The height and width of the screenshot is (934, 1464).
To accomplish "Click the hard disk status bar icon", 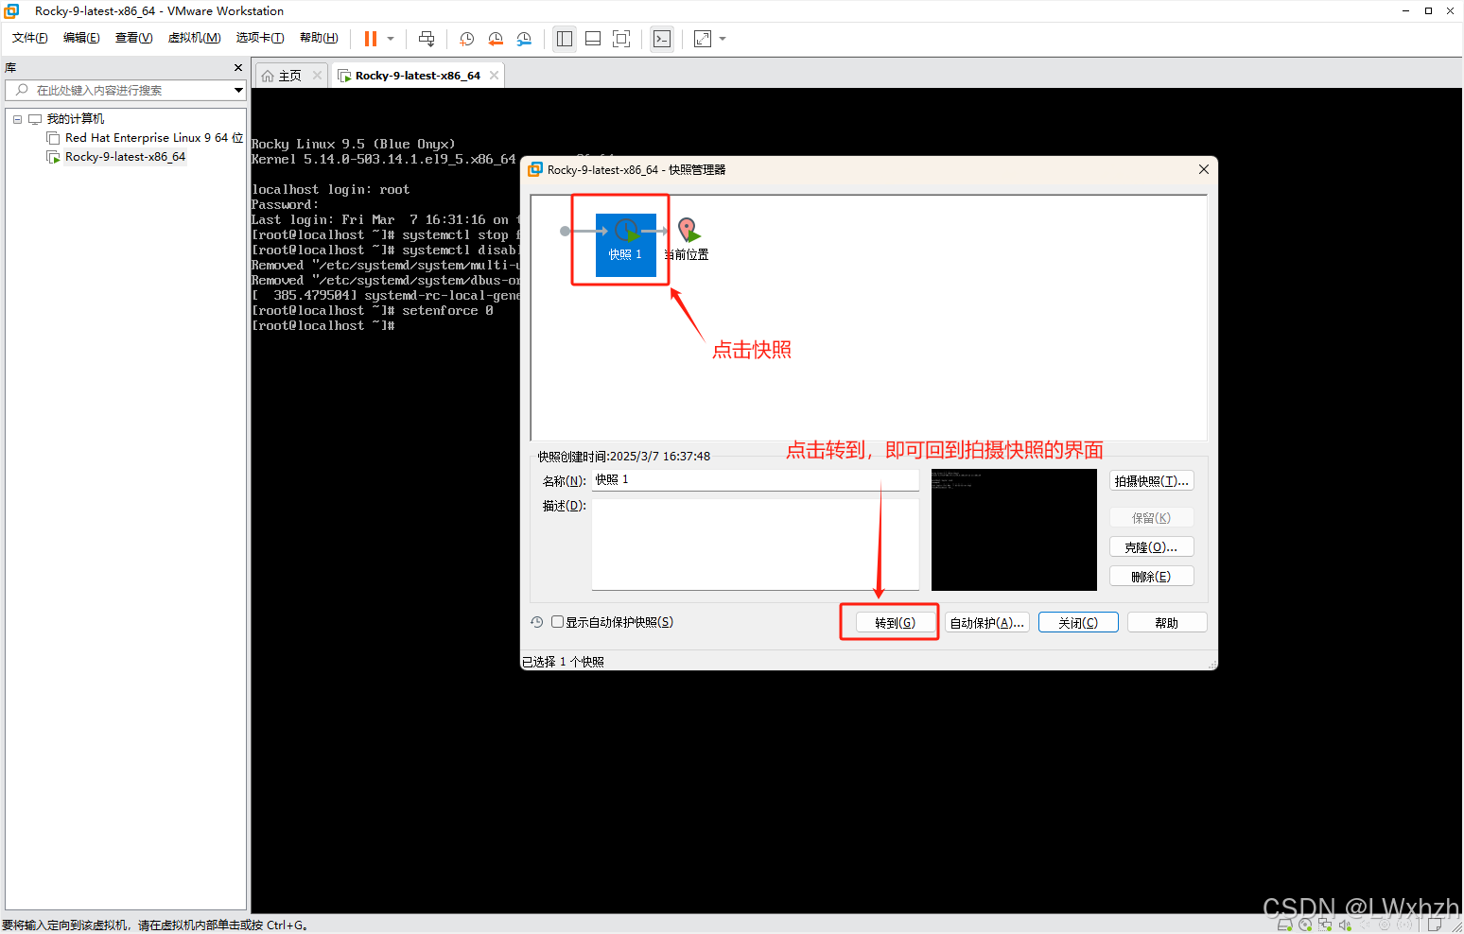I will pyautogui.click(x=1285, y=925).
